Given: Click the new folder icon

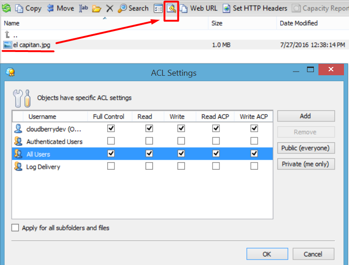Looking at the screenshot, I should 96,8.
